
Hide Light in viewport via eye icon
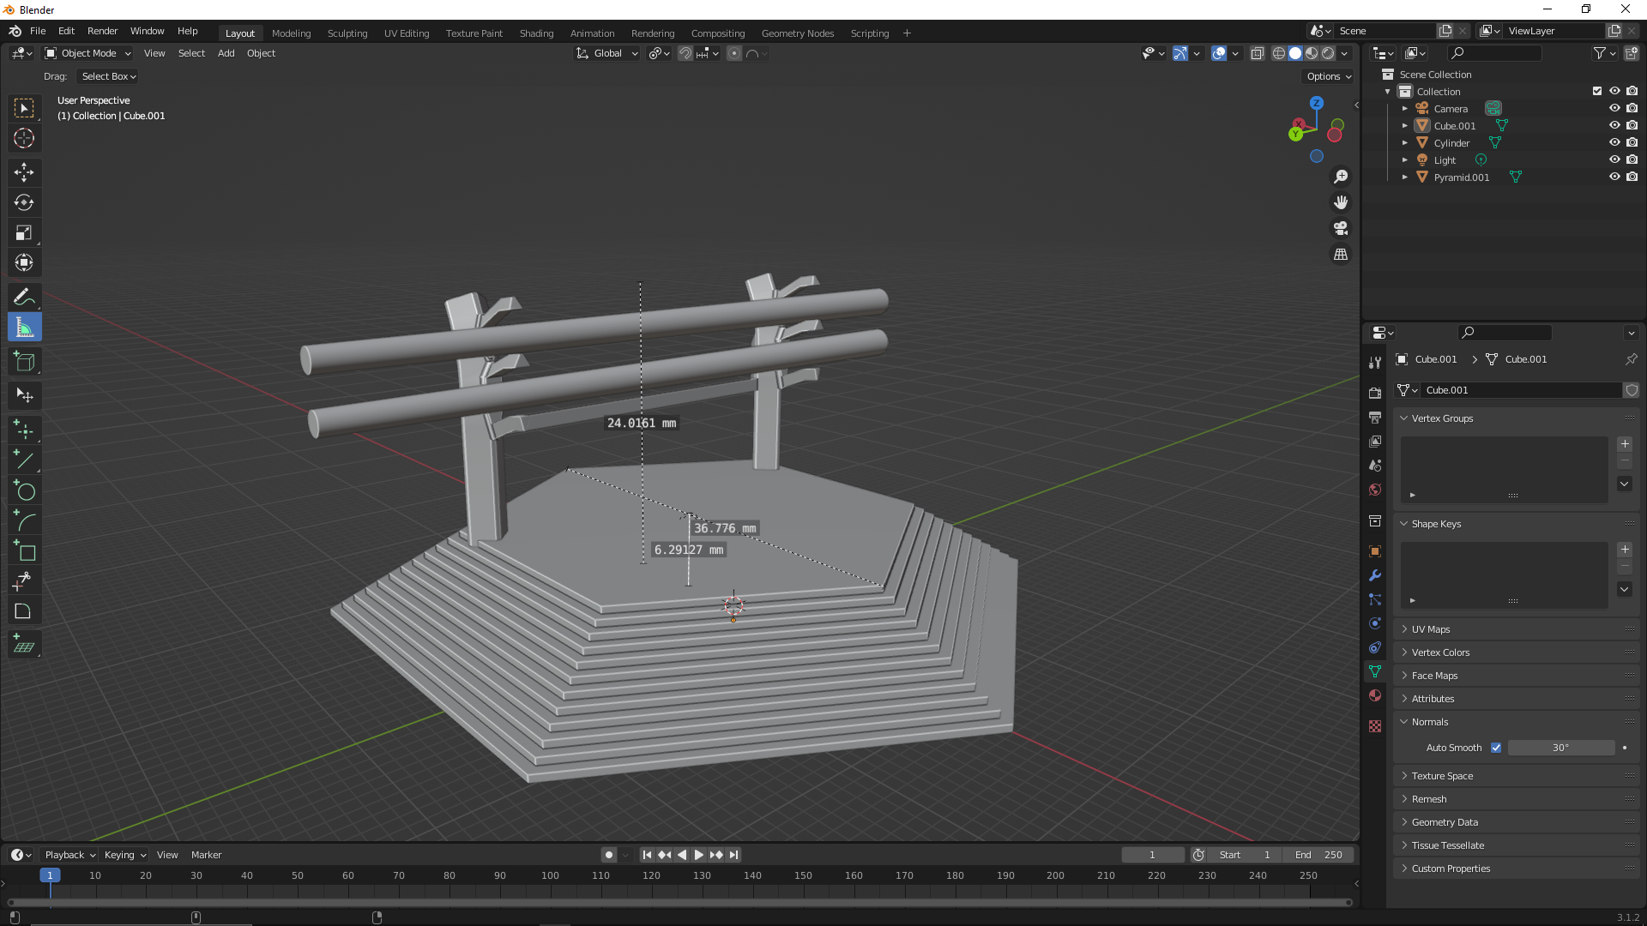point(1614,159)
